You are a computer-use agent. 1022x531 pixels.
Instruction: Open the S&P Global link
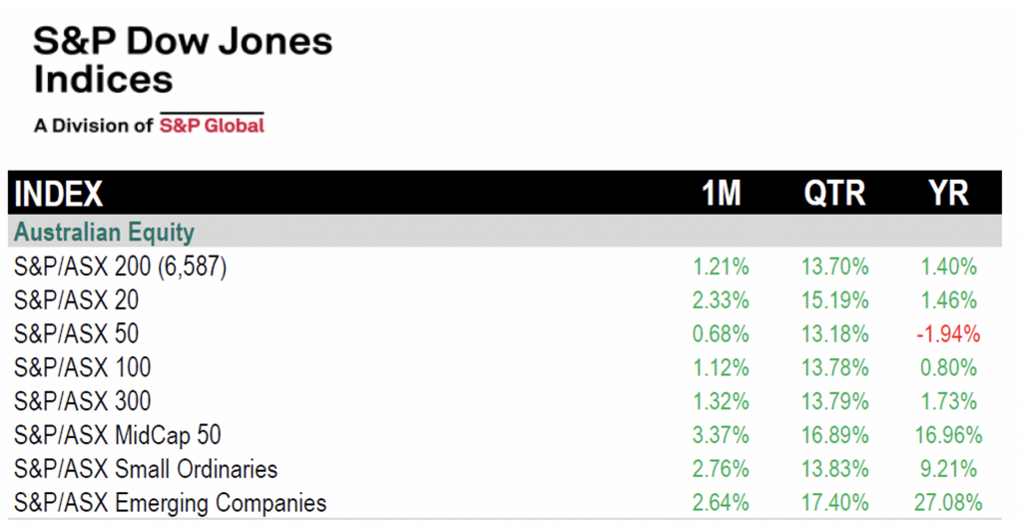pos(212,124)
